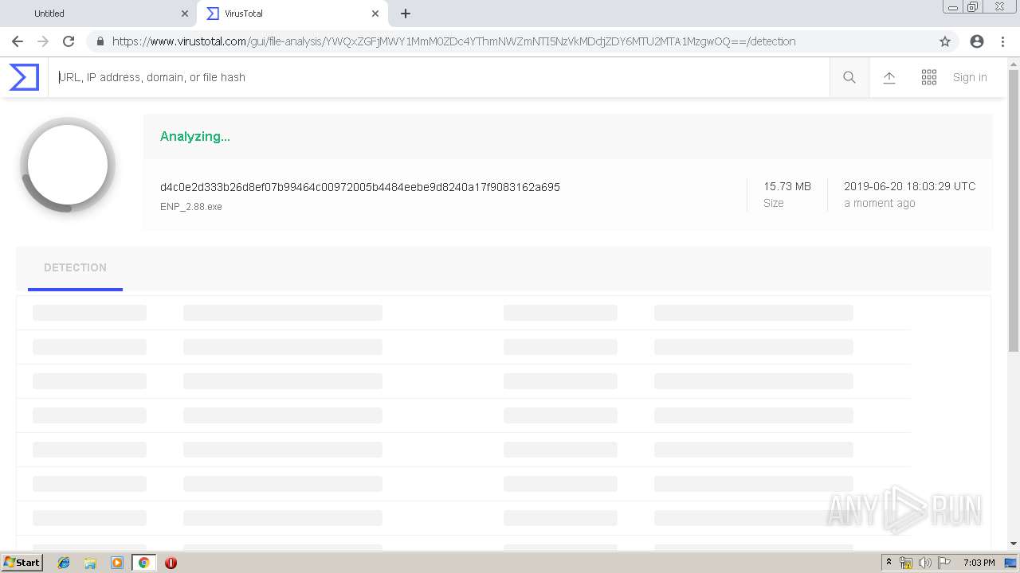Viewport: 1020px width, 573px height.
Task: Click the file hash text d4c0e2d333b26...
Action: pyautogui.click(x=360, y=187)
